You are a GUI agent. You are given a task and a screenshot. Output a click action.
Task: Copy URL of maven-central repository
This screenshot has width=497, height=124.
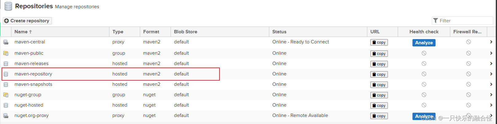click(379, 42)
